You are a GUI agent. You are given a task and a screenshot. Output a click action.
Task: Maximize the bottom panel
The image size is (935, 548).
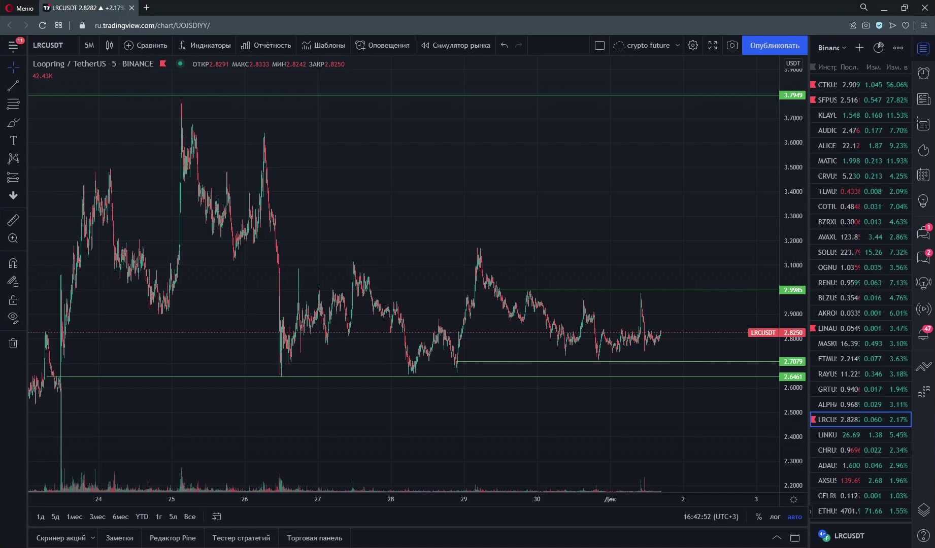click(795, 537)
